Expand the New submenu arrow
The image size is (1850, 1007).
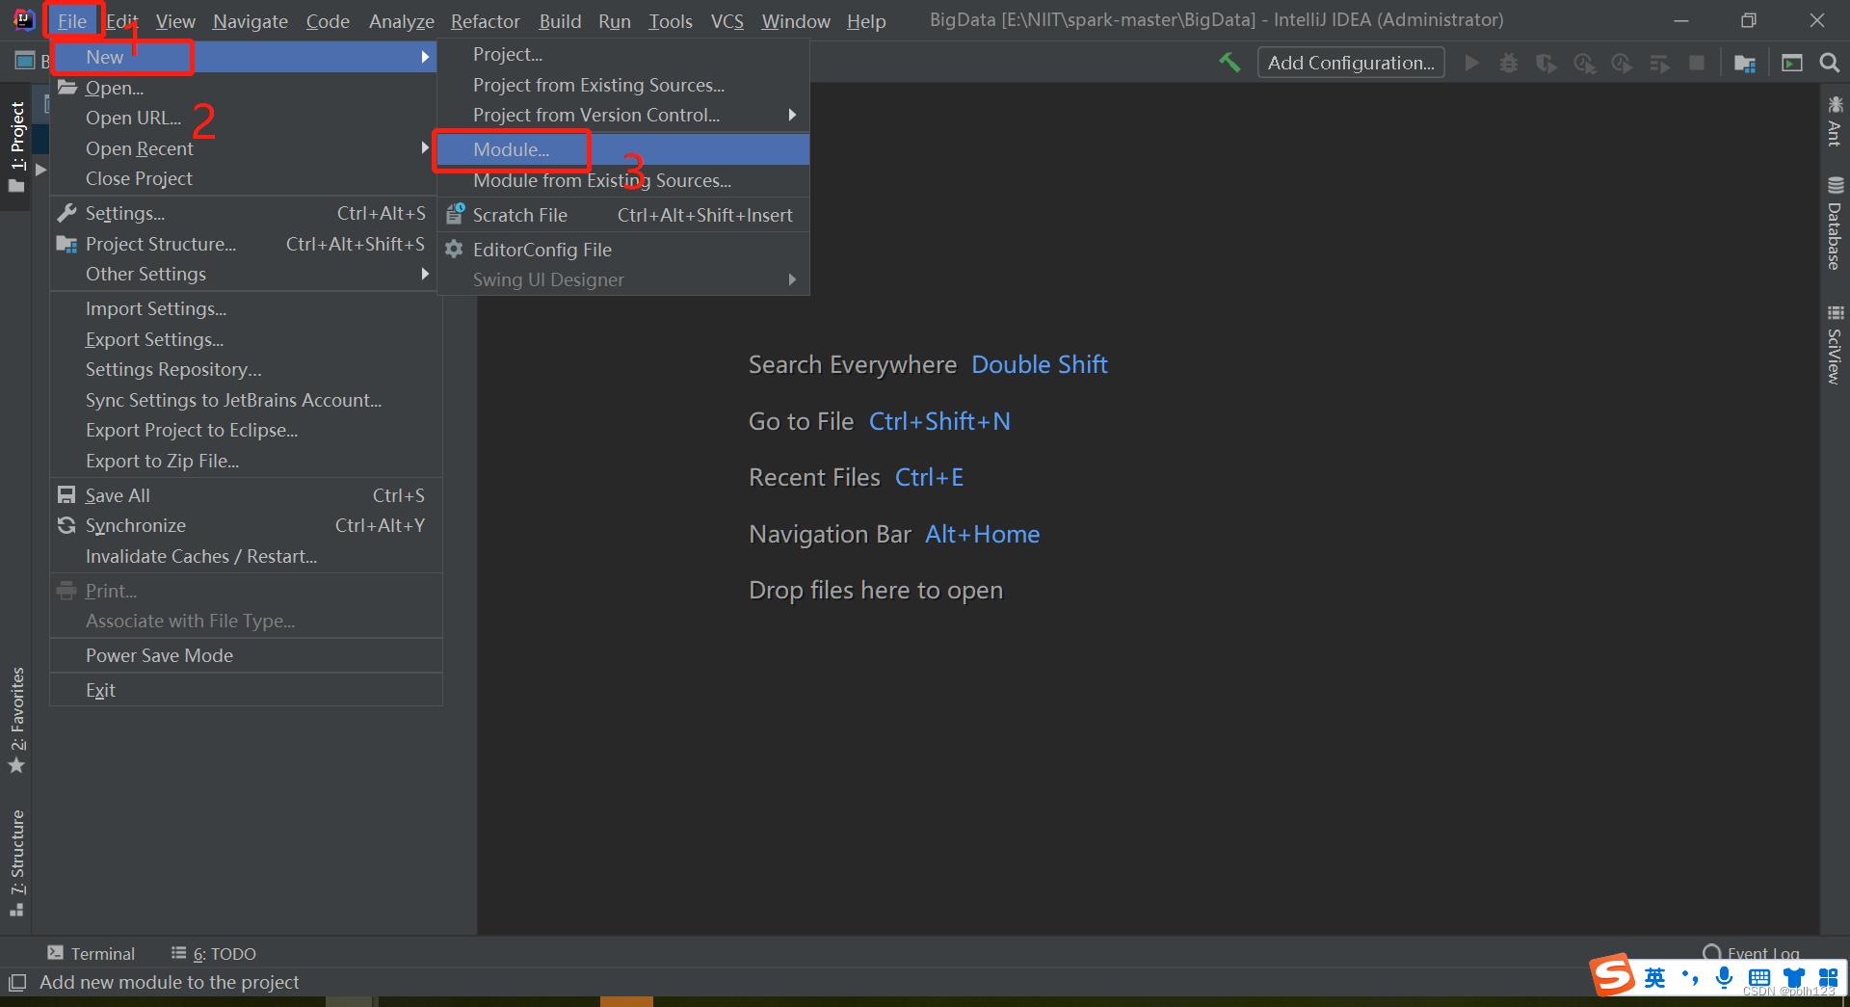(425, 57)
